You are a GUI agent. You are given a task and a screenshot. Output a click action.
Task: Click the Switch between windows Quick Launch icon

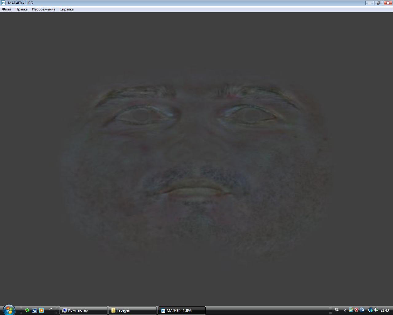click(34, 310)
